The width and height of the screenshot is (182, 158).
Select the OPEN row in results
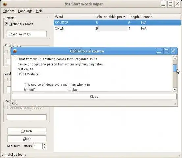click(x=117, y=28)
